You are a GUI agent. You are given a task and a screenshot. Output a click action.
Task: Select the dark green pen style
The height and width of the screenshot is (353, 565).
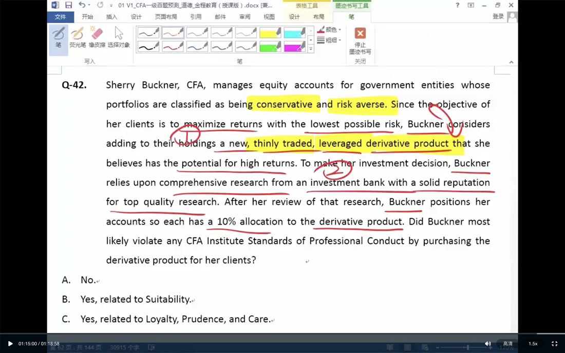coord(221,47)
